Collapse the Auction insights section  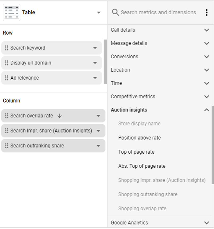coord(207,110)
